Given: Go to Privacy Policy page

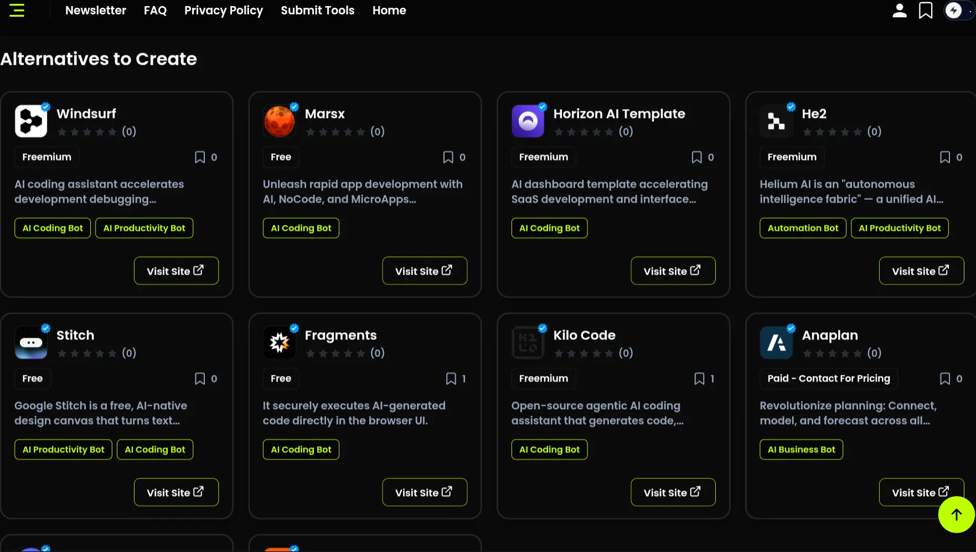Looking at the screenshot, I should point(224,11).
